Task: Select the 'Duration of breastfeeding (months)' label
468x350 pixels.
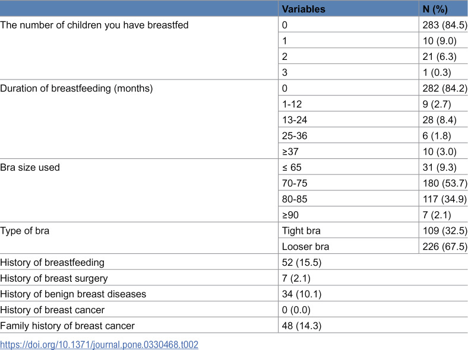Action: tap(77, 88)
